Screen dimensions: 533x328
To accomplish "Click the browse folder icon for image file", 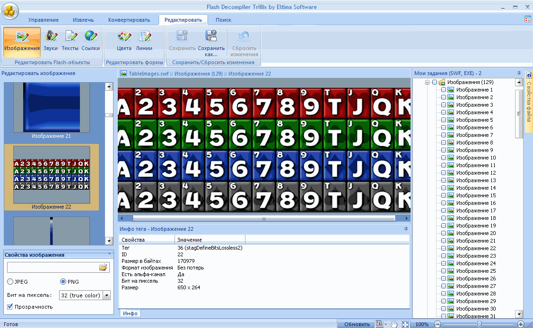I will (x=103, y=268).
